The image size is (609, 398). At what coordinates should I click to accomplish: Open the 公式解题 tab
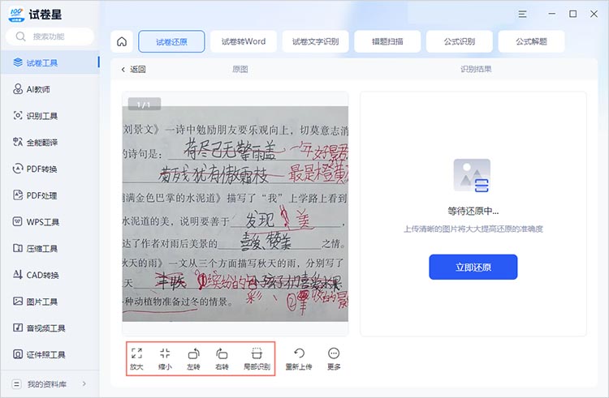pyautogui.click(x=531, y=41)
